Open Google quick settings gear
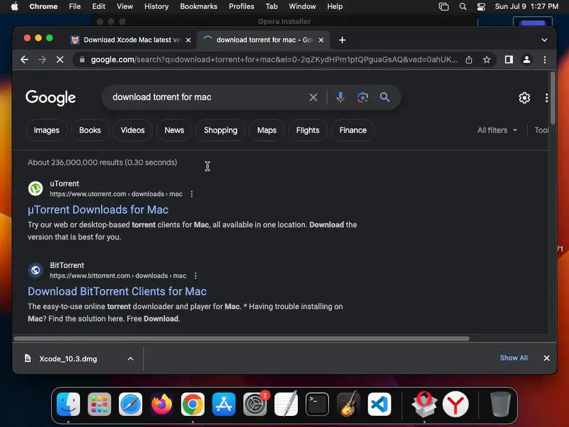569x427 pixels. [x=525, y=98]
